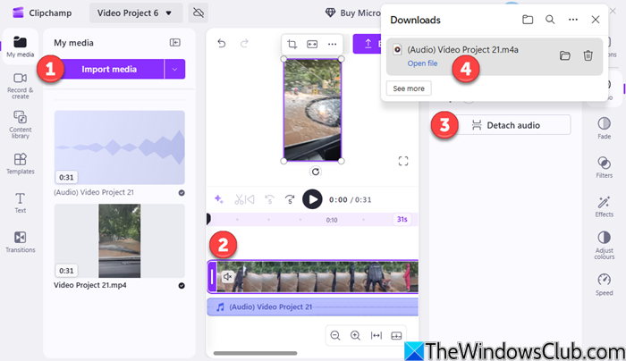Open the Record & create tab

tap(20, 86)
